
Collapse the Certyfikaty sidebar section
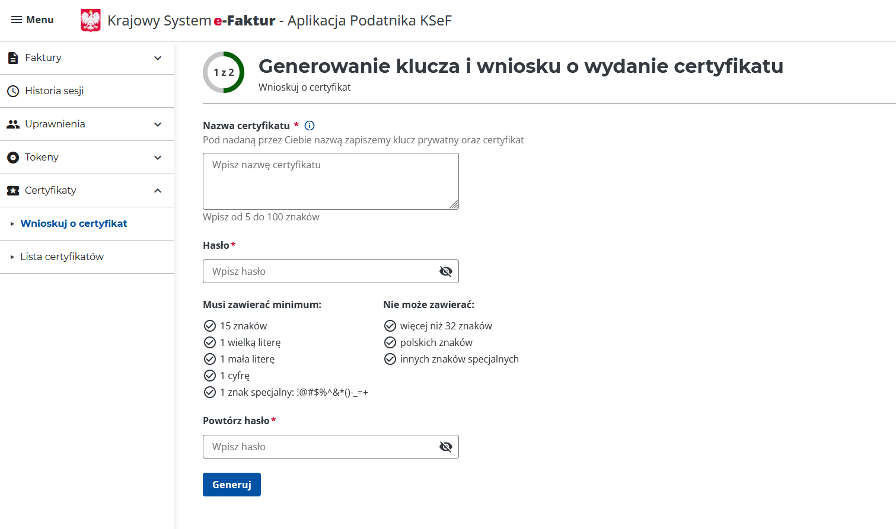click(157, 190)
